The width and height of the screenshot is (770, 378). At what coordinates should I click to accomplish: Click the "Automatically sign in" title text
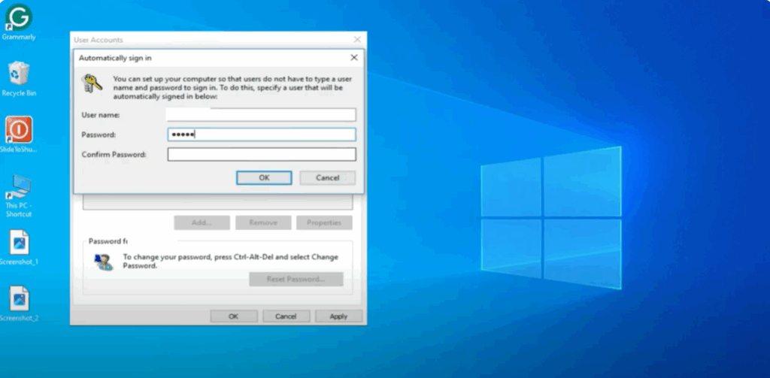coord(115,58)
